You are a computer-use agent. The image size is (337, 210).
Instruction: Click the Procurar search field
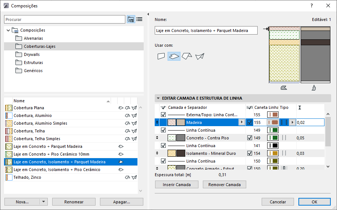pos(65,19)
